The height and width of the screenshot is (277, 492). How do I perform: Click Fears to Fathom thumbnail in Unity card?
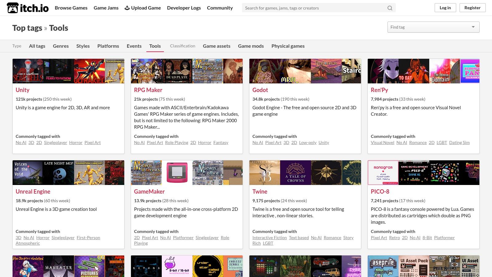coord(59,71)
